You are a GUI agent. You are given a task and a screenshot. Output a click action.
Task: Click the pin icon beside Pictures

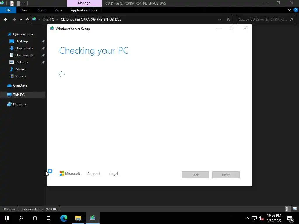[x=43, y=62]
